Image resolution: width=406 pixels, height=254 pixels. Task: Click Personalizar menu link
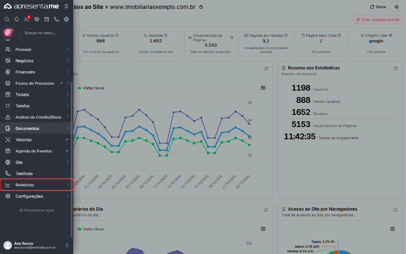(x=36, y=210)
